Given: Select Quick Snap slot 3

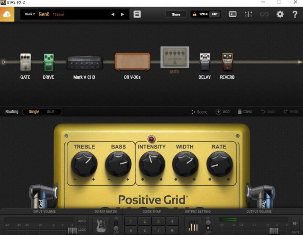Looking at the screenshot, I should coord(158,221).
